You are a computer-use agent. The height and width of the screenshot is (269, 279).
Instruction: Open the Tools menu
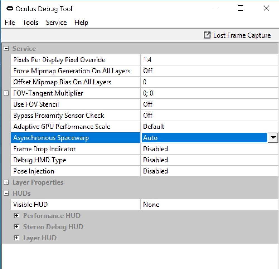pos(30,23)
